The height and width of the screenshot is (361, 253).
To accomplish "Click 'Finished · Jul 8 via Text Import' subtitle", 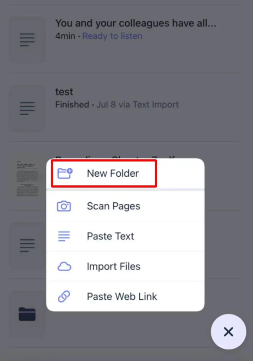I will coord(117,105).
